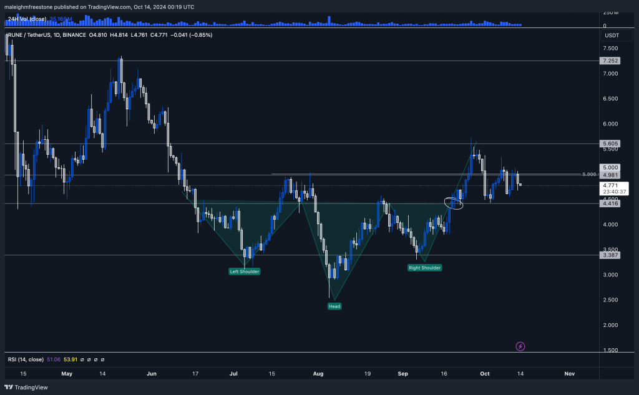Click the Head pattern label

click(334, 306)
